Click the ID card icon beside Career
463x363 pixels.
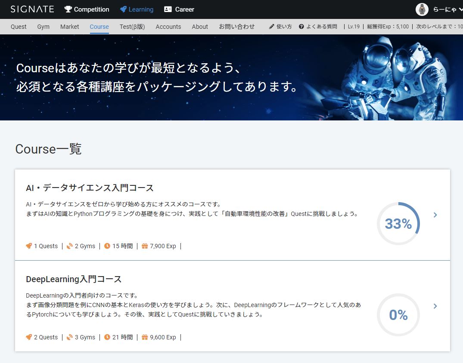point(168,9)
